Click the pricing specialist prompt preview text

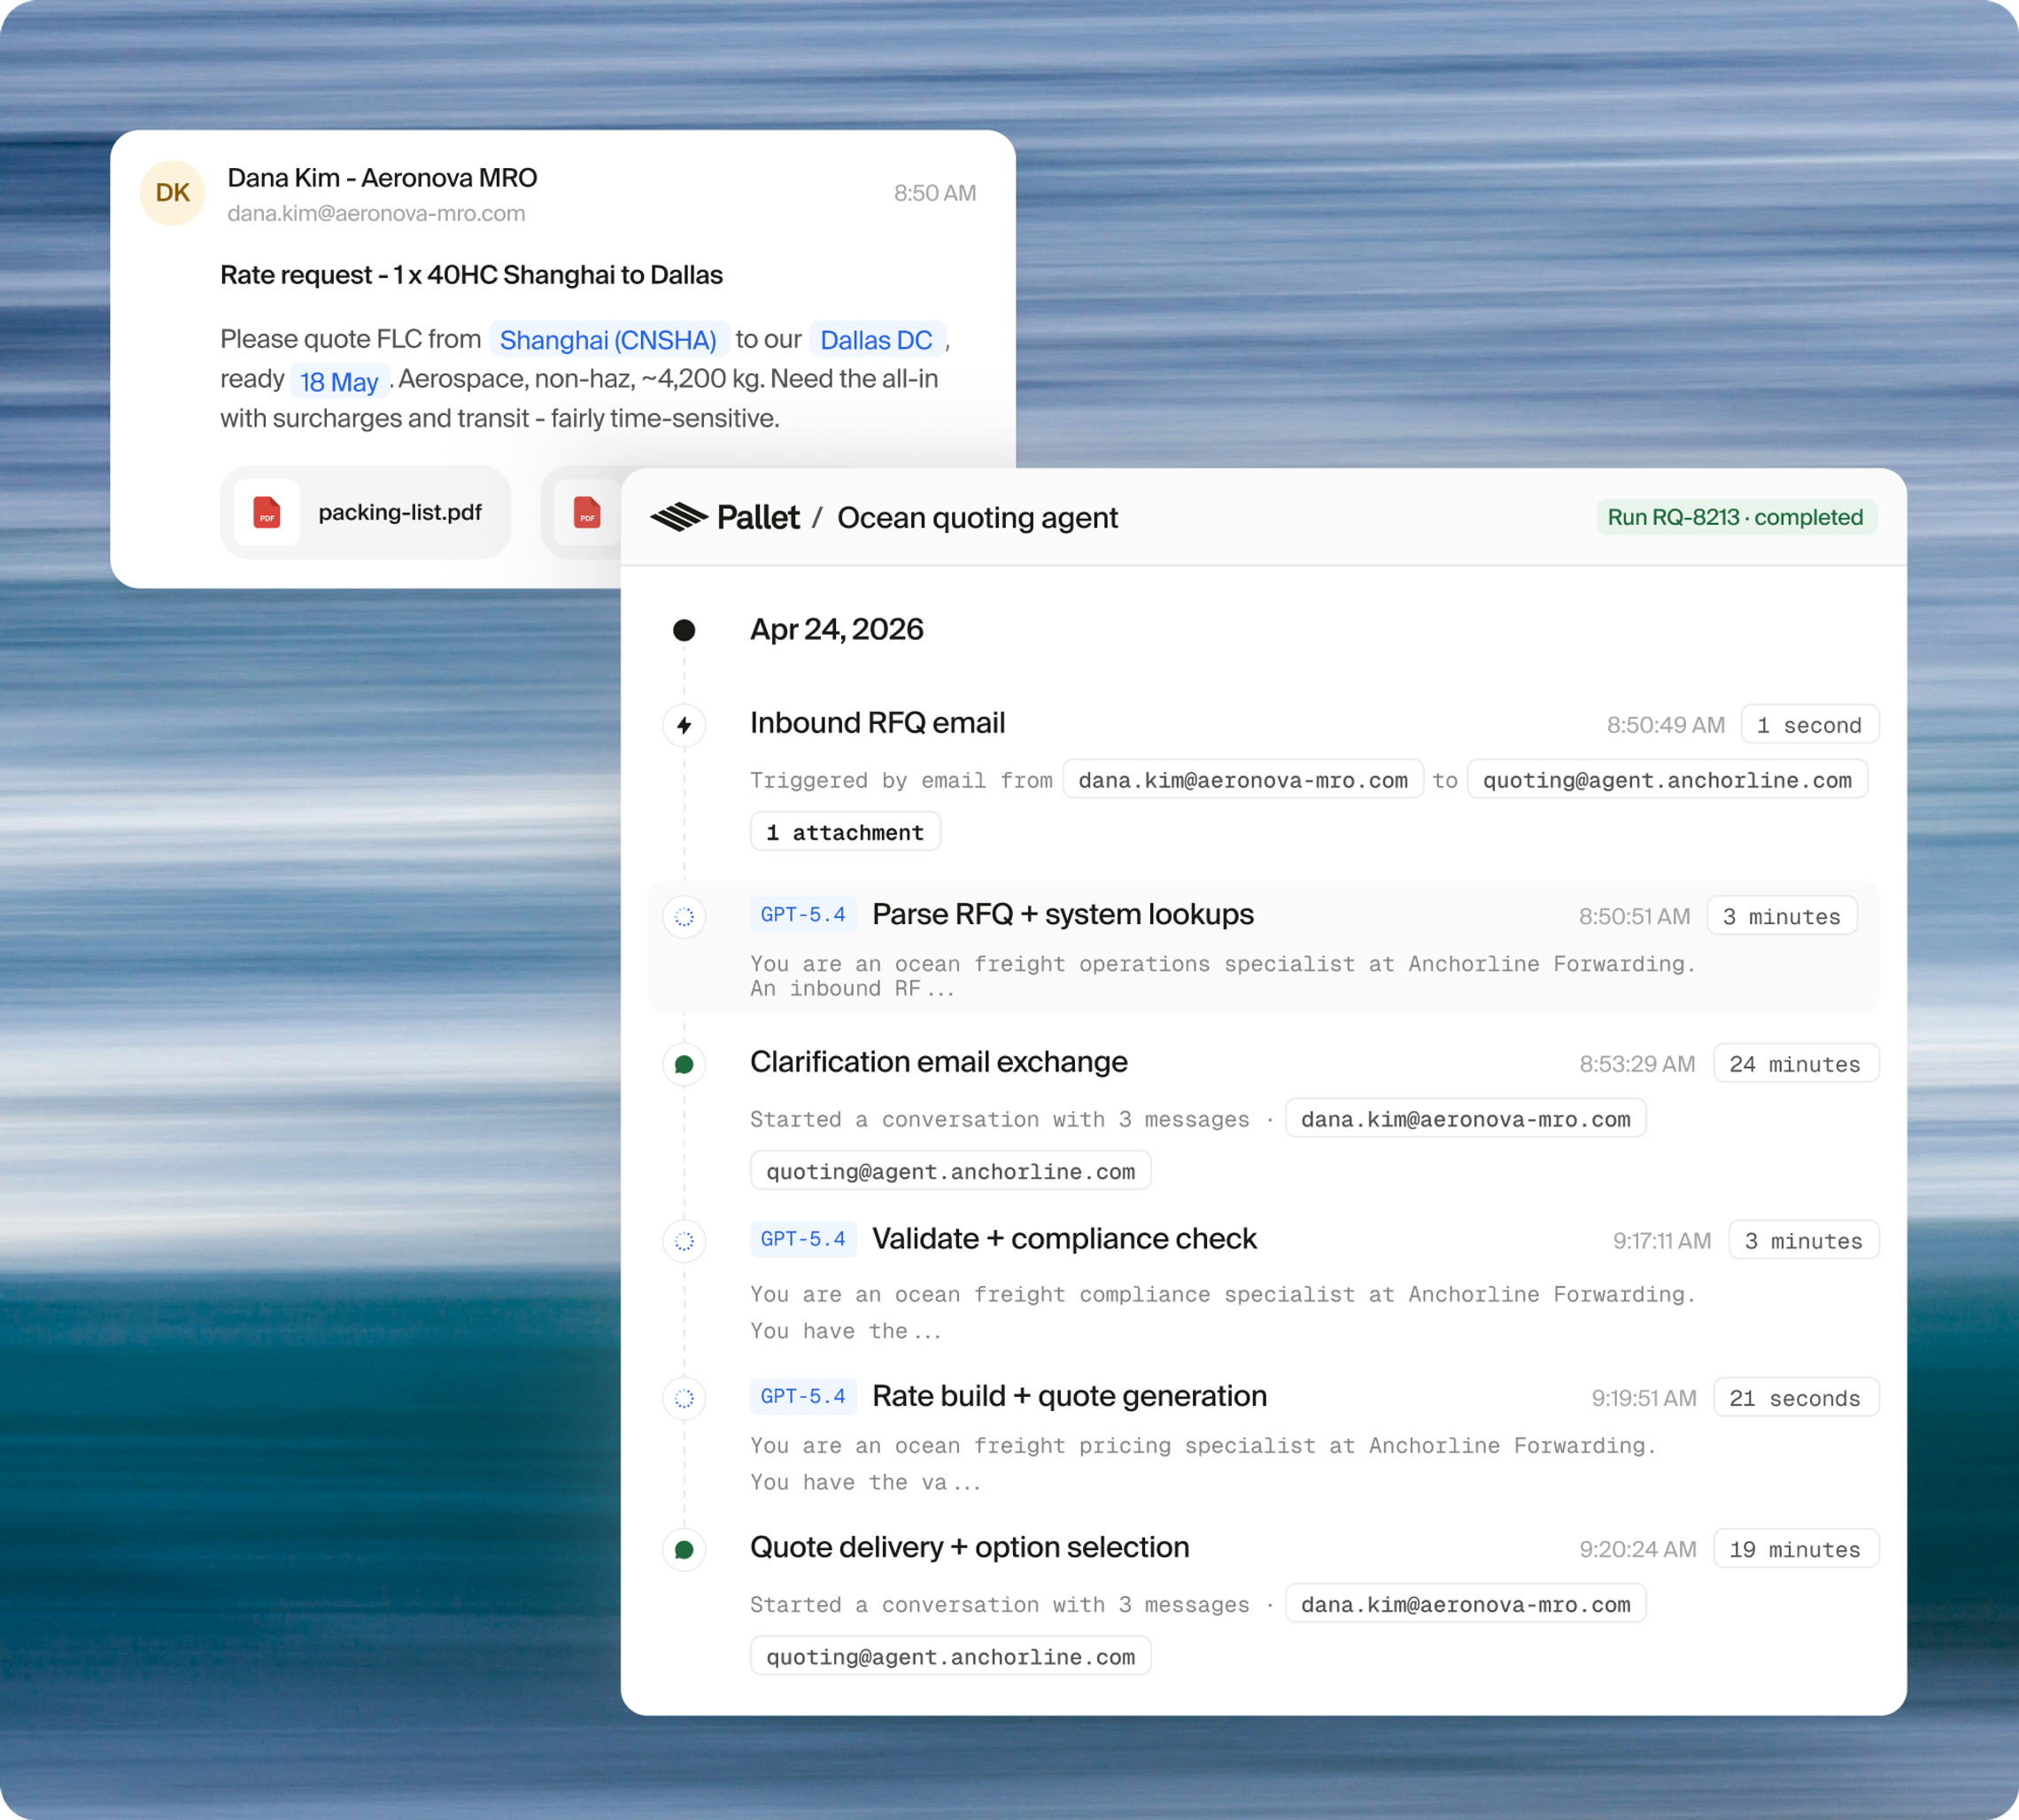click(x=1203, y=1463)
